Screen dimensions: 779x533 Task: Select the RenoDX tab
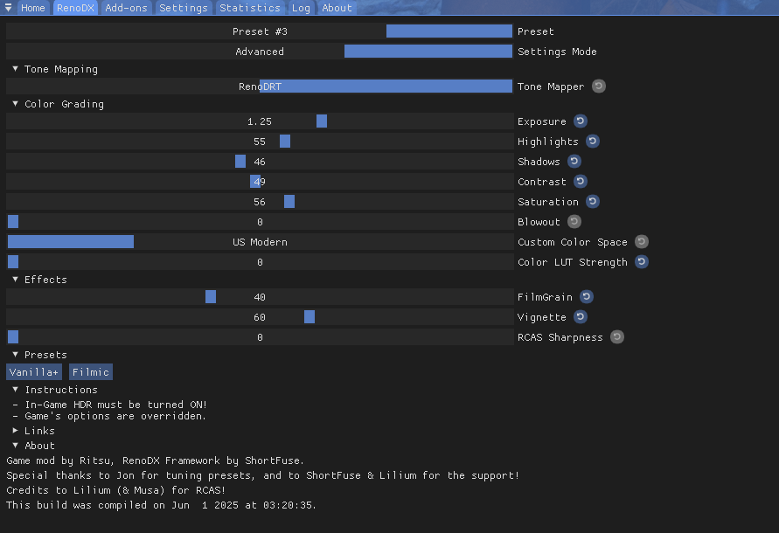(75, 8)
